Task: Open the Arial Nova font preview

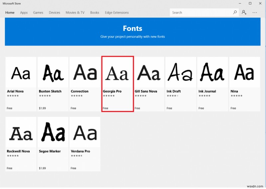Action: tap(21, 72)
